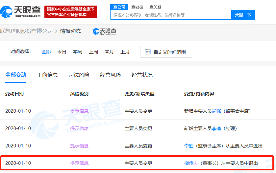276x173 pixels.
Task: Select the 全部变动 tab
Action: pos(16,75)
